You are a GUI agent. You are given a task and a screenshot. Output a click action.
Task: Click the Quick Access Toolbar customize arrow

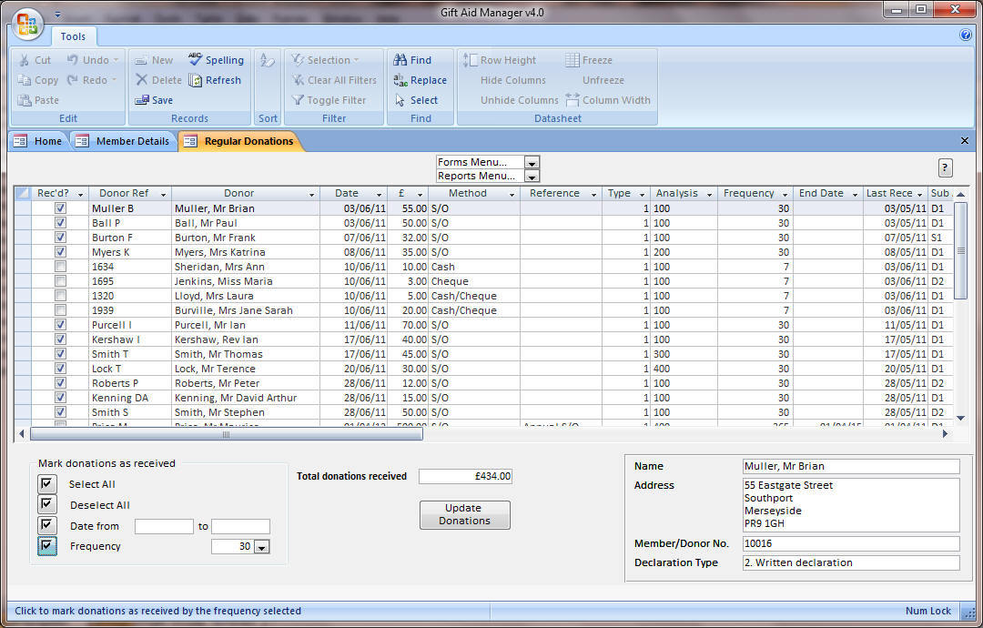pyautogui.click(x=57, y=14)
